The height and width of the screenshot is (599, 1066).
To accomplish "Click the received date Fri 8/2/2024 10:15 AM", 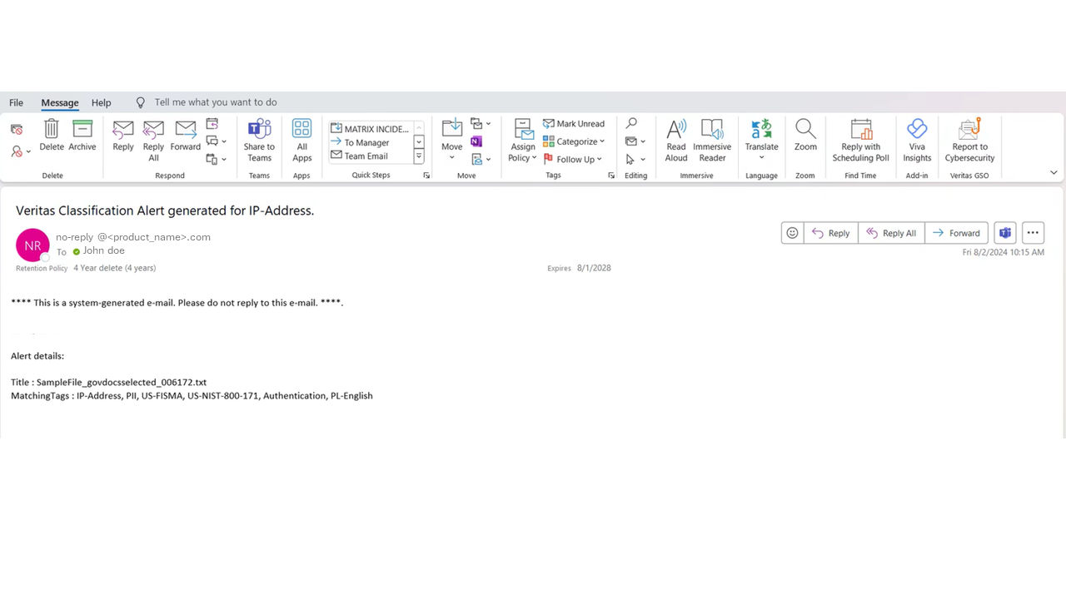I will [1004, 252].
